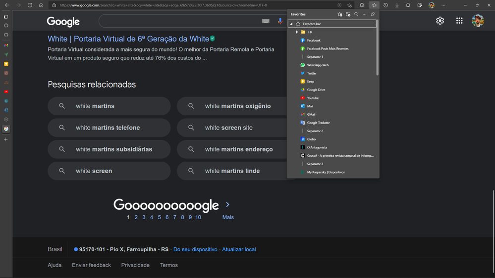Screen dimensions: 495x278
Task: Add current tab to favorites in panel
Action: (x=340, y=14)
